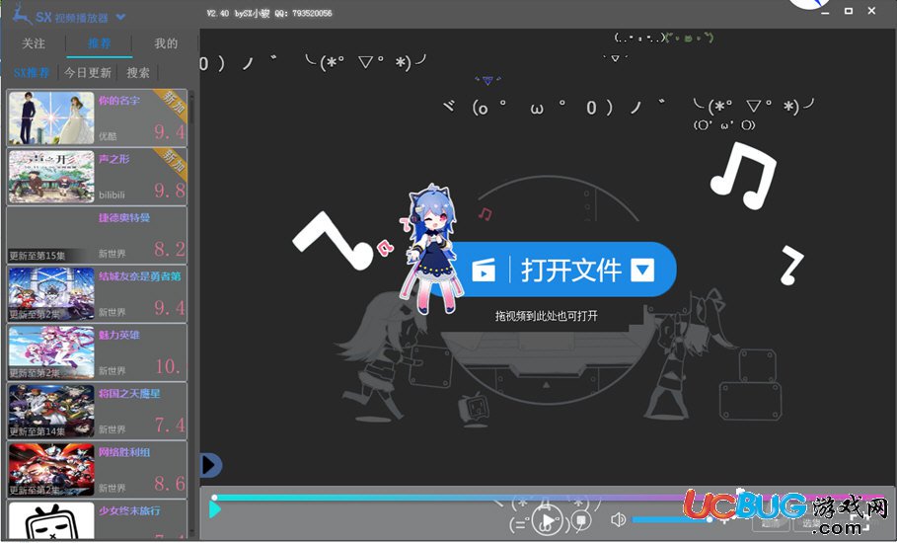Switch to the 关注 tab

[x=34, y=43]
